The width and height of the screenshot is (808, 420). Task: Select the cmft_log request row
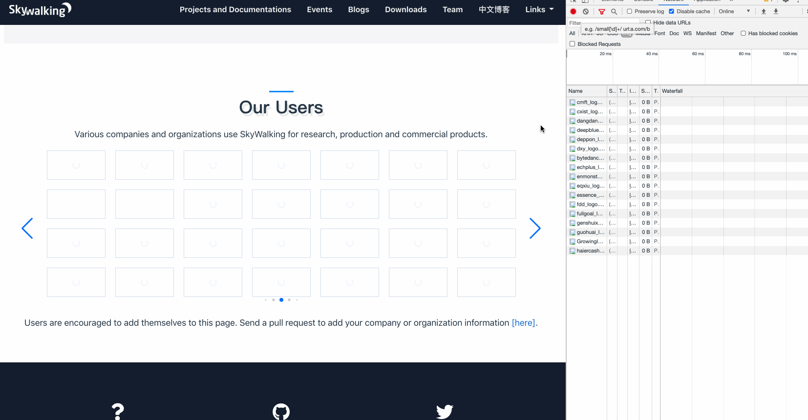(x=687, y=102)
